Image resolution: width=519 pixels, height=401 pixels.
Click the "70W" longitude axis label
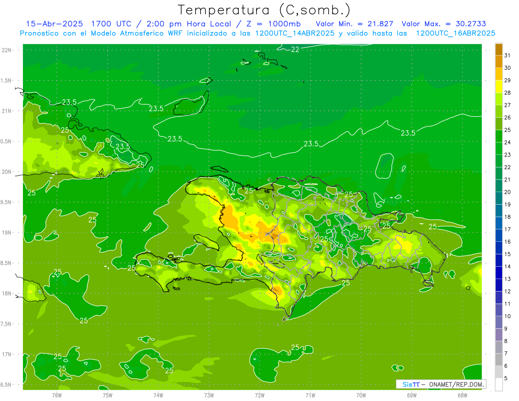361,395
